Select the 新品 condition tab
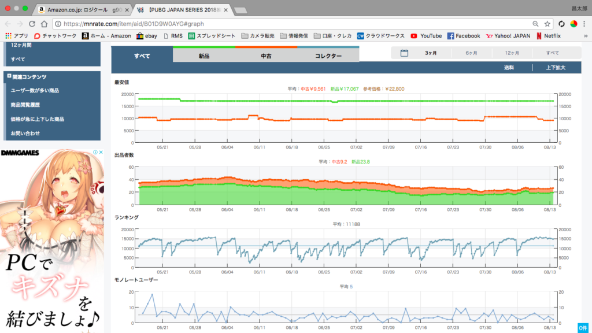The height and width of the screenshot is (333, 592). 204,55
